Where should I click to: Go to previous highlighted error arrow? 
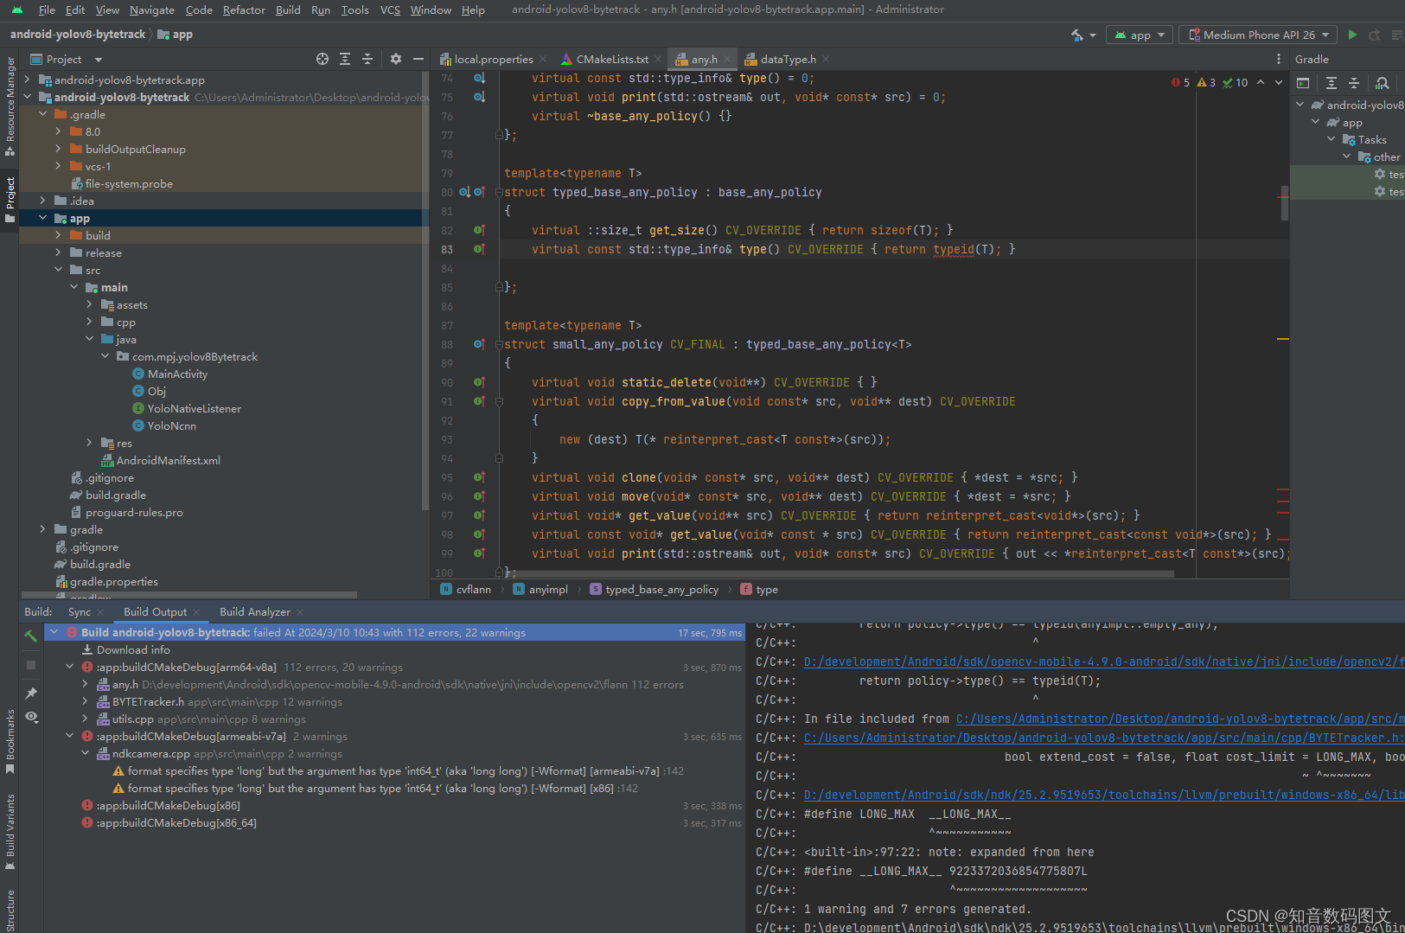(x=1261, y=83)
